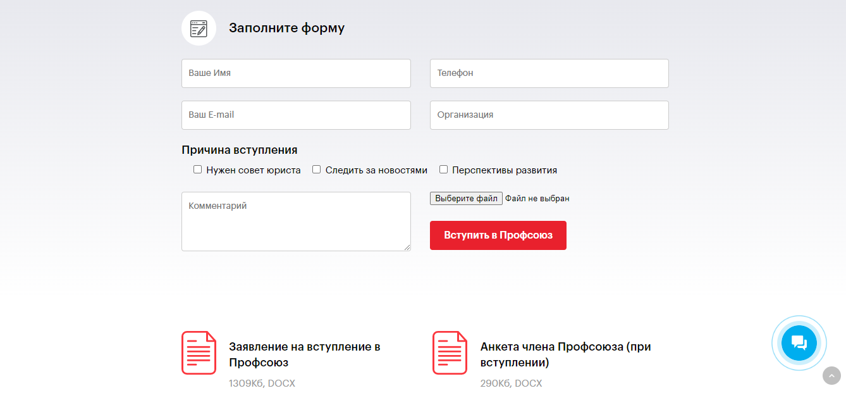The width and height of the screenshot is (846, 393).
Task: Click the 'Выберите файл' file button
Action: pos(466,199)
